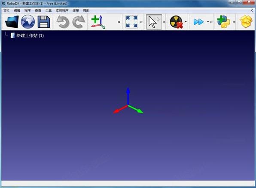The width and height of the screenshot is (256, 188).
Task: Close the RoboDK window
Action: pos(249,3)
